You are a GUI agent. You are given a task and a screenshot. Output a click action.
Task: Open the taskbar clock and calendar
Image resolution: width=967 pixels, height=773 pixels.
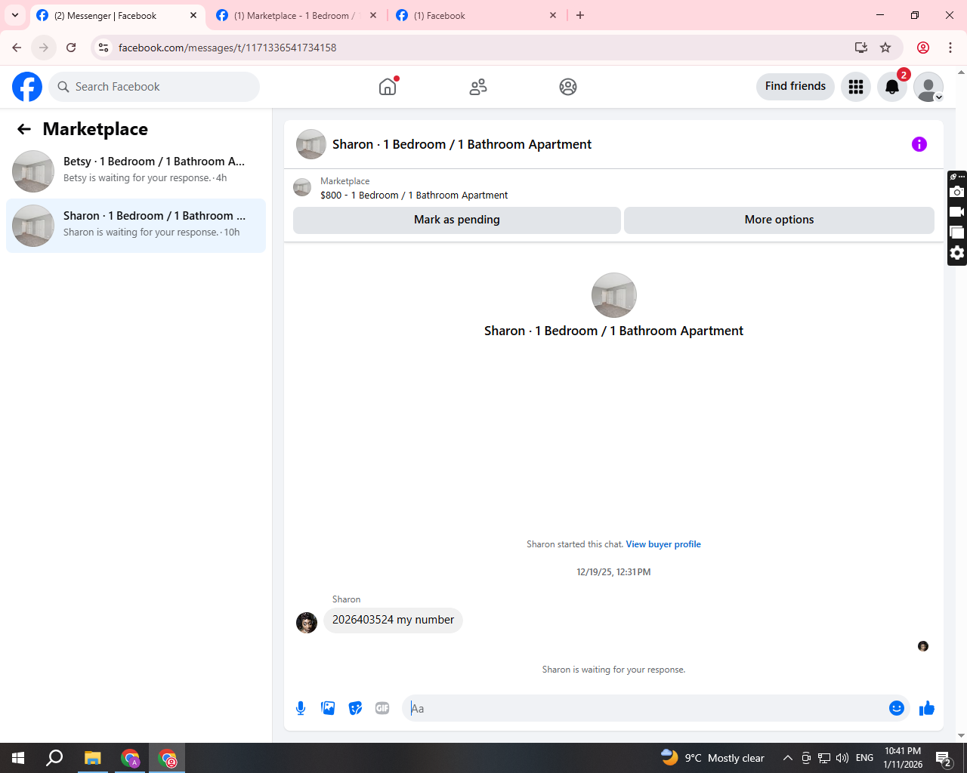point(903,758)
